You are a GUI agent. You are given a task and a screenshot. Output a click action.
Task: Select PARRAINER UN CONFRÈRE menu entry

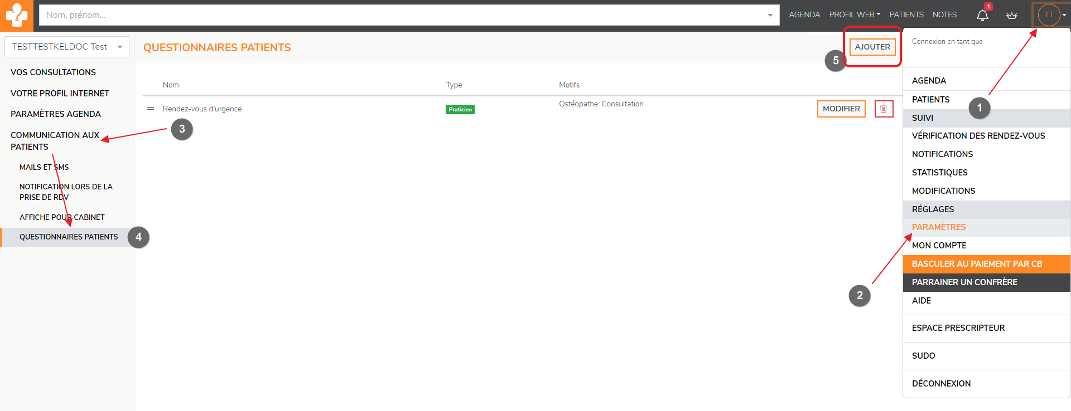pos(964,282)
